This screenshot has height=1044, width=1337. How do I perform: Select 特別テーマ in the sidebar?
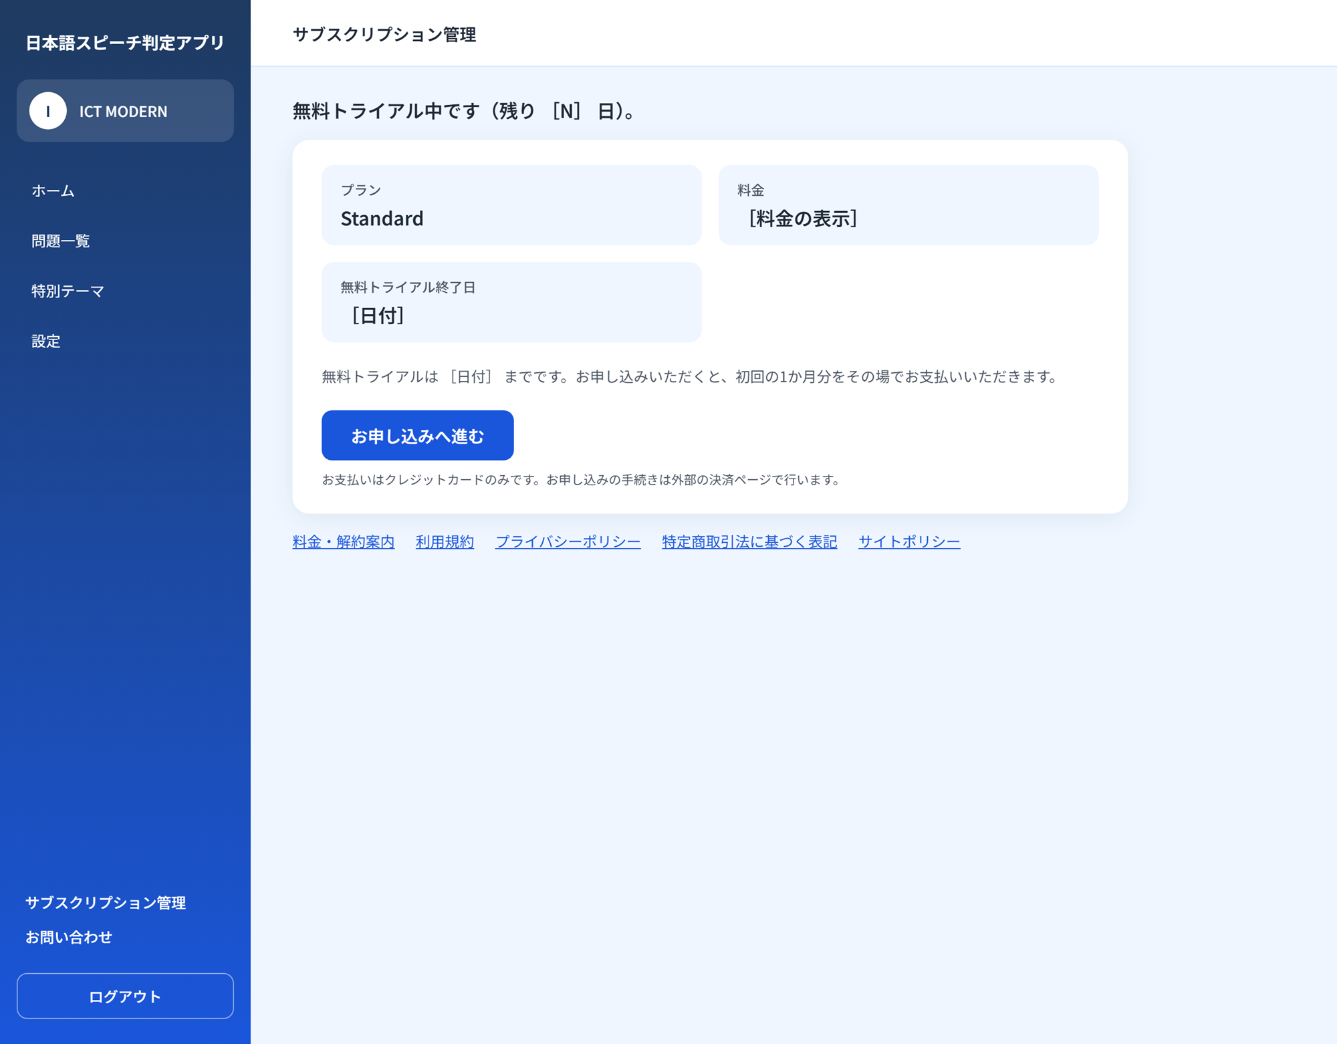point(68,291)
